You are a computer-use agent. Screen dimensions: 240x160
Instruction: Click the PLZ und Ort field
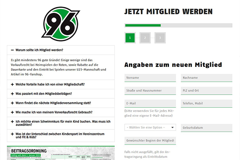click(206, 91)
